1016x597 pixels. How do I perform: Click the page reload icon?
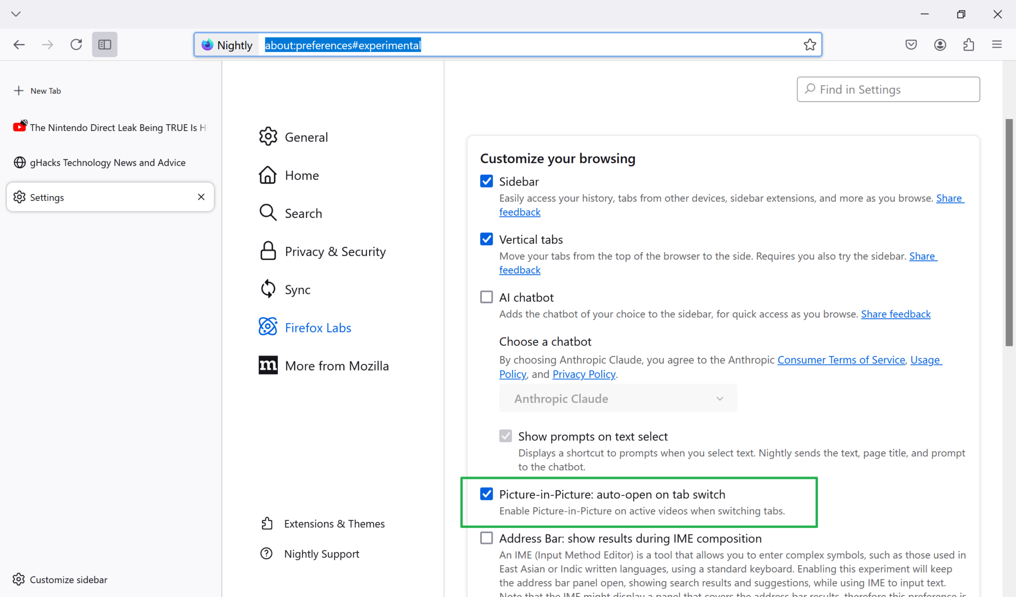point(76,44)
